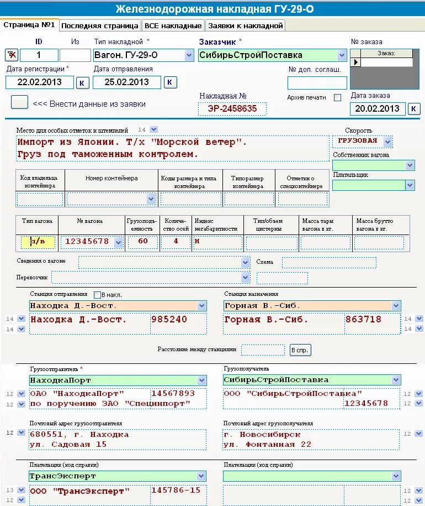Click the special marks text area Импорт из Японии

(172, 148)
